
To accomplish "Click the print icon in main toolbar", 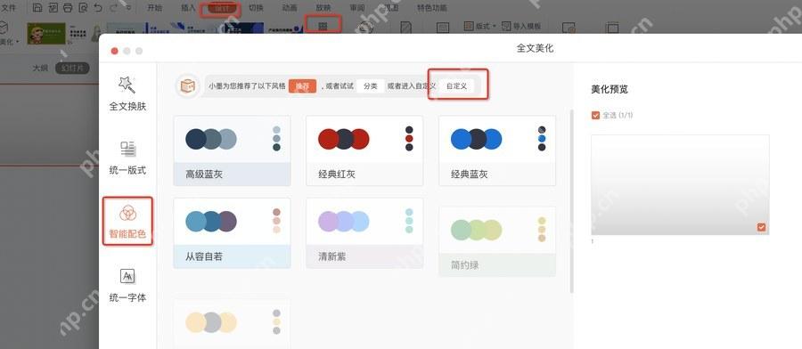I will point(68,8).
